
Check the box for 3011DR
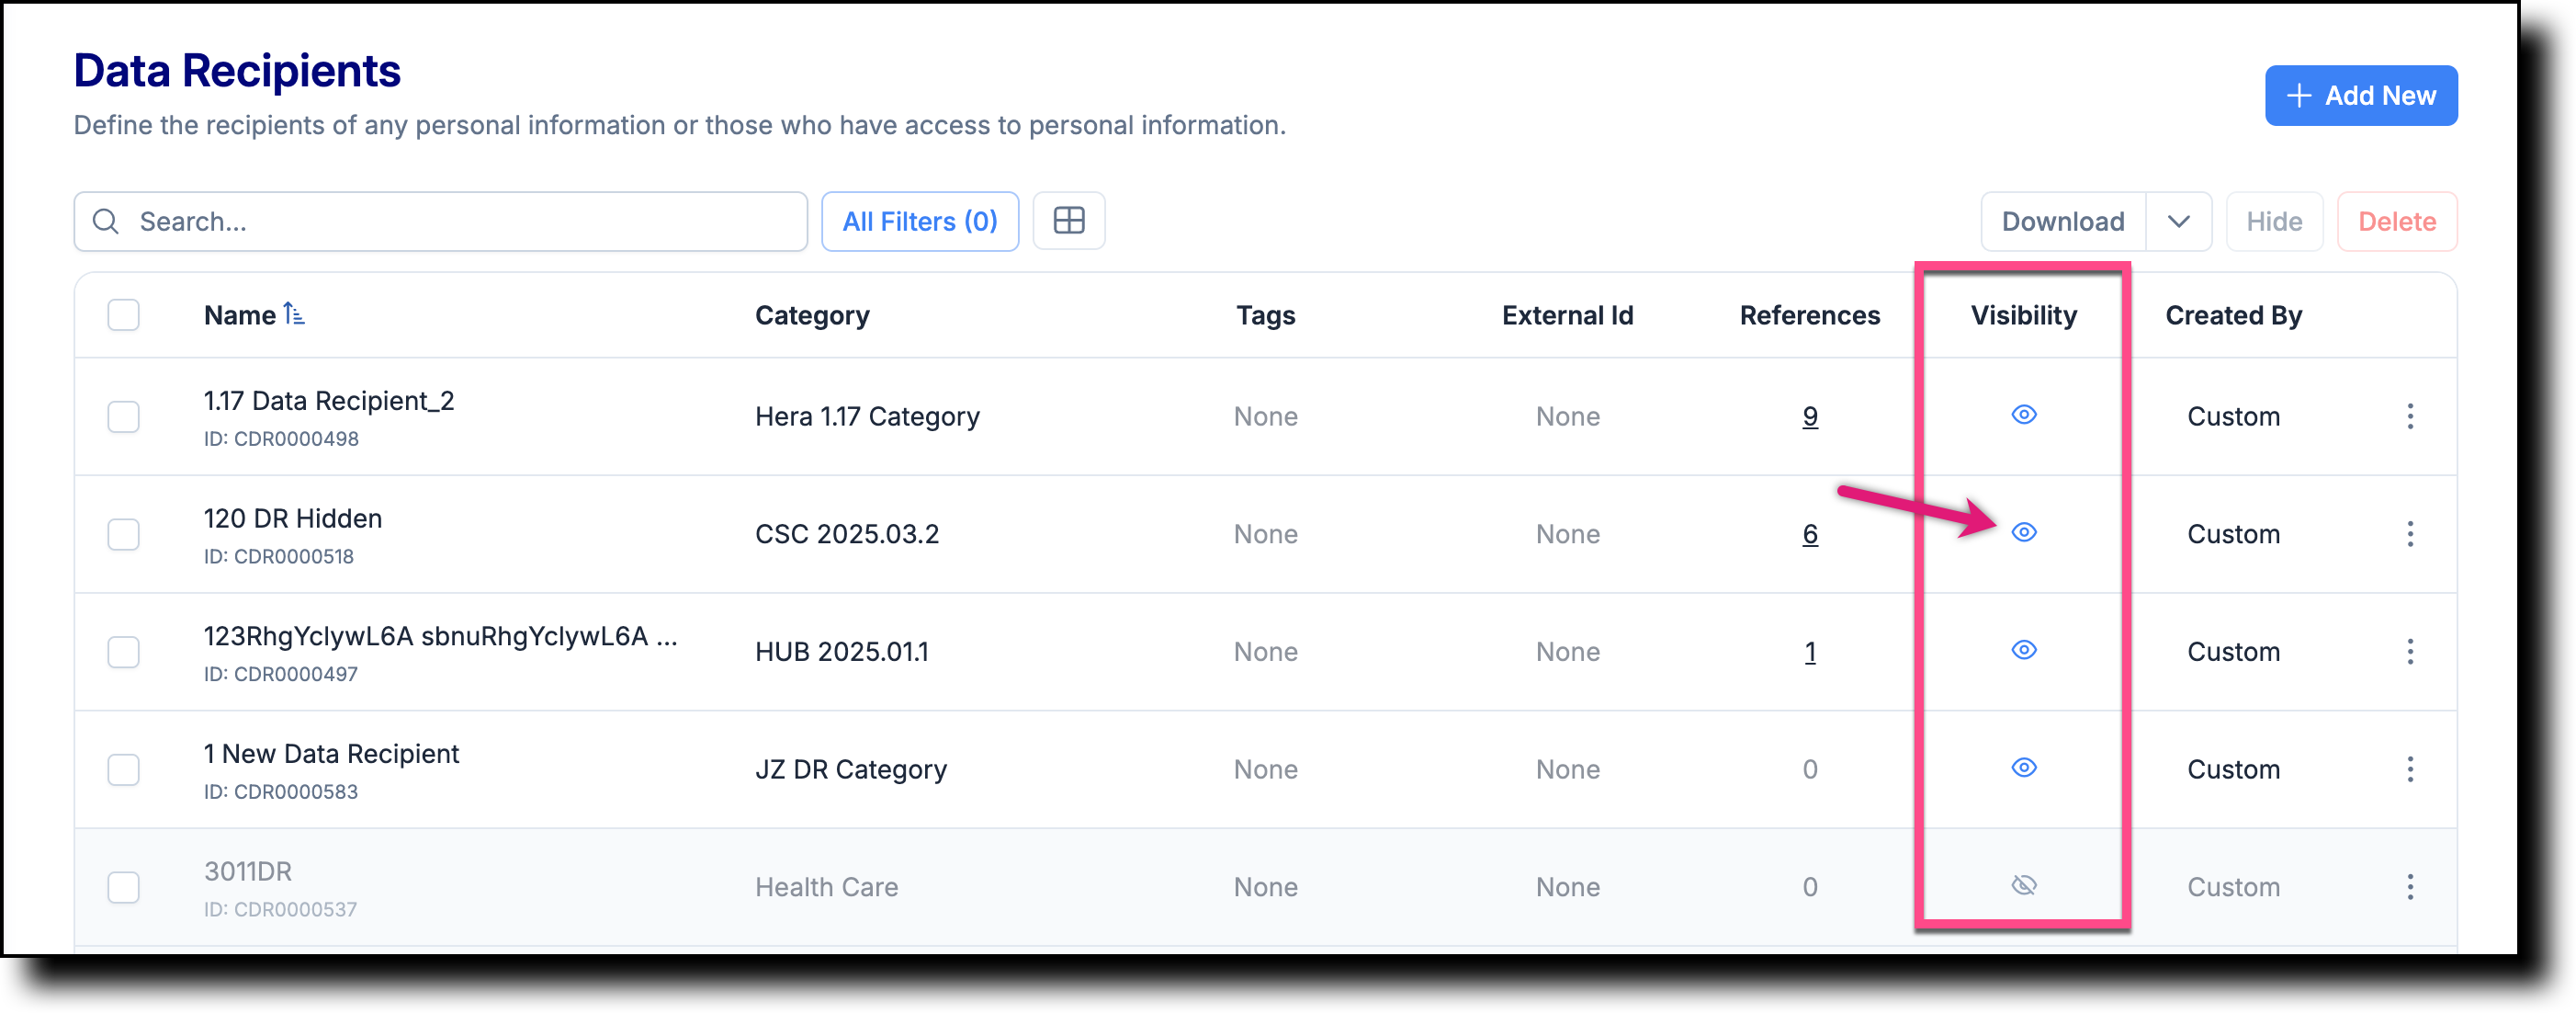coord(124,887)
